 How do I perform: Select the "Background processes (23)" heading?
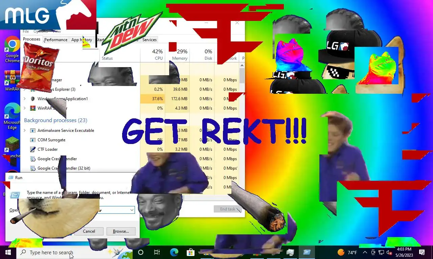click(55, 120)
